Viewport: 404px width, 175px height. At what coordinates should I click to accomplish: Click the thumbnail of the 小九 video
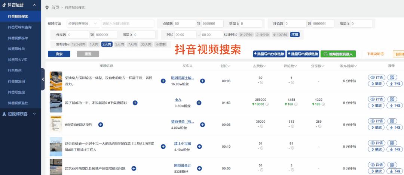56,103
